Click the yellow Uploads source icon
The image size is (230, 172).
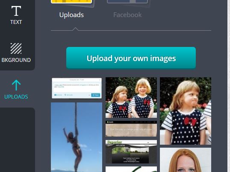71,1
